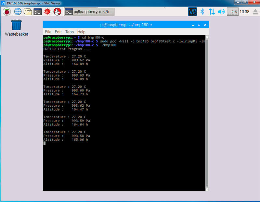260x202 pixels.
Task: Open the Bluetooth tray menu
Action: tap(202, 12)
